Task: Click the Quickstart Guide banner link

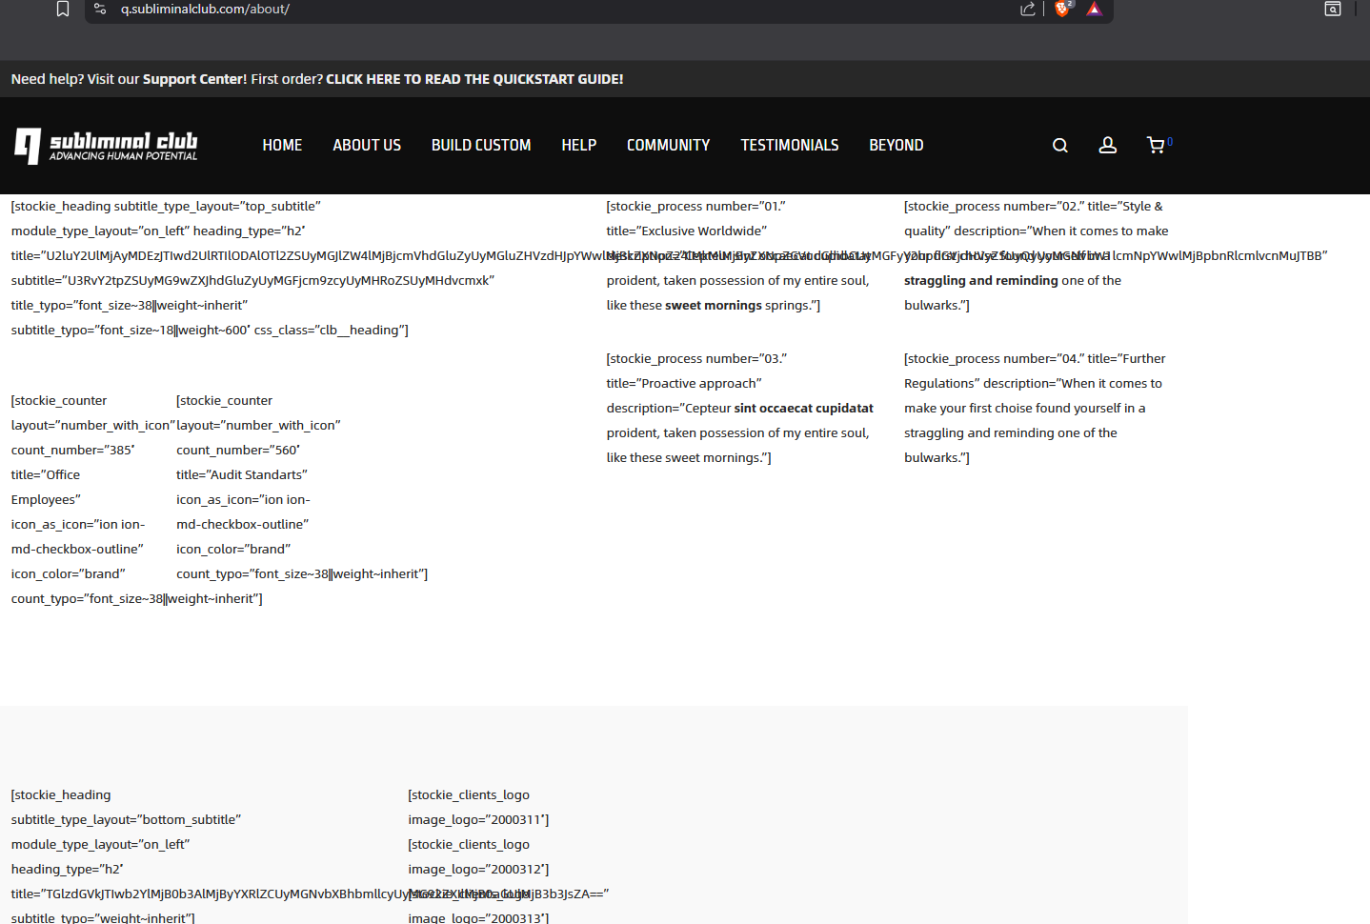Action: coord(474,79)
